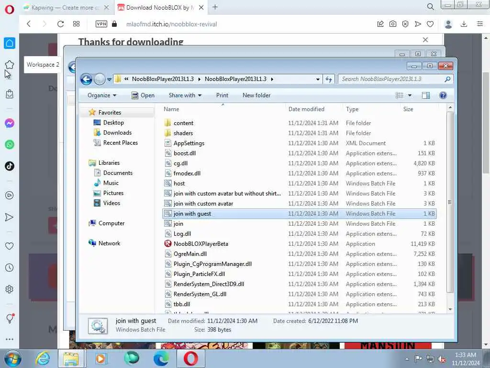Open Explorer help question mark
The height and width of the screenshot is (368, 490).
443,95
